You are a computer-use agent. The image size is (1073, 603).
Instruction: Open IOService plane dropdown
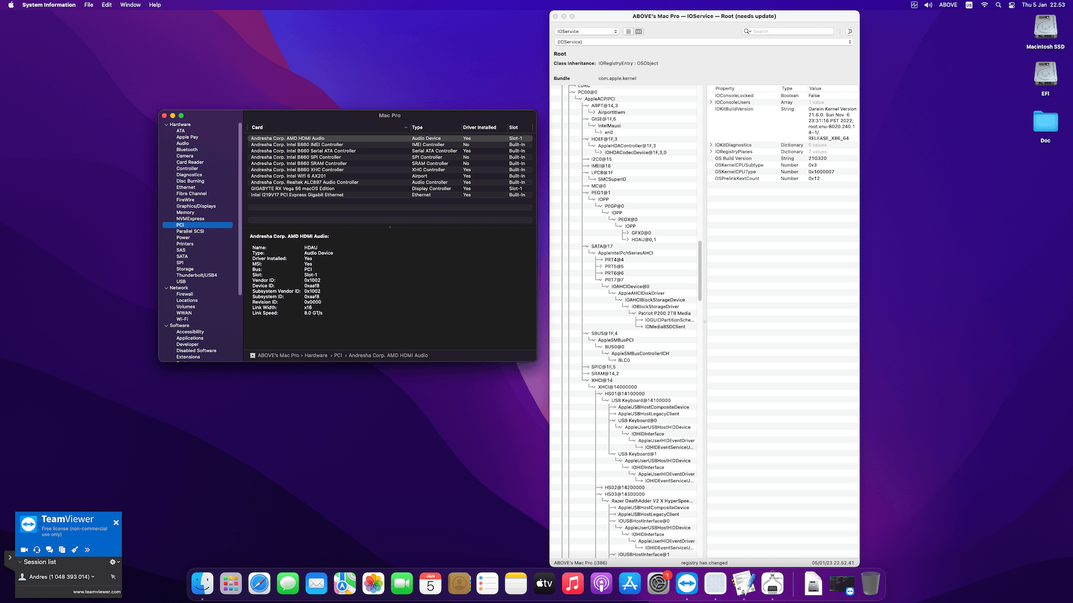click(587, 32)
